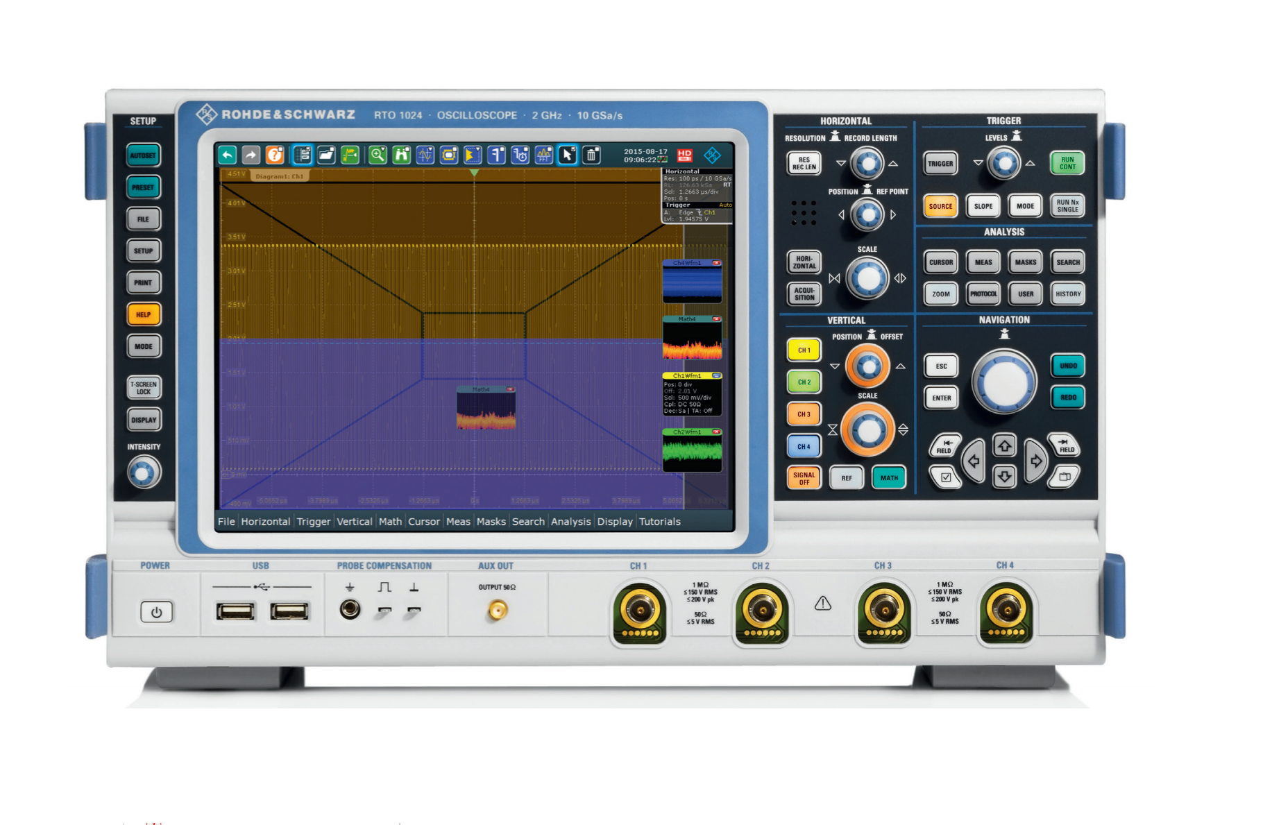Adjust the trigger LEVELS knob
1263x825 pixels.
click(1003, 164)
